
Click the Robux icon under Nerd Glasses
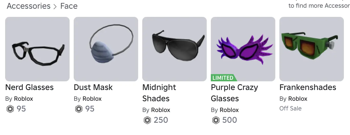tap(10, 109)
